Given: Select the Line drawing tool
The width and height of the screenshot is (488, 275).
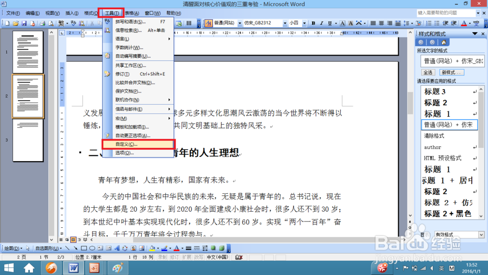Looking at the screenshot, I should tap(67, 248).
